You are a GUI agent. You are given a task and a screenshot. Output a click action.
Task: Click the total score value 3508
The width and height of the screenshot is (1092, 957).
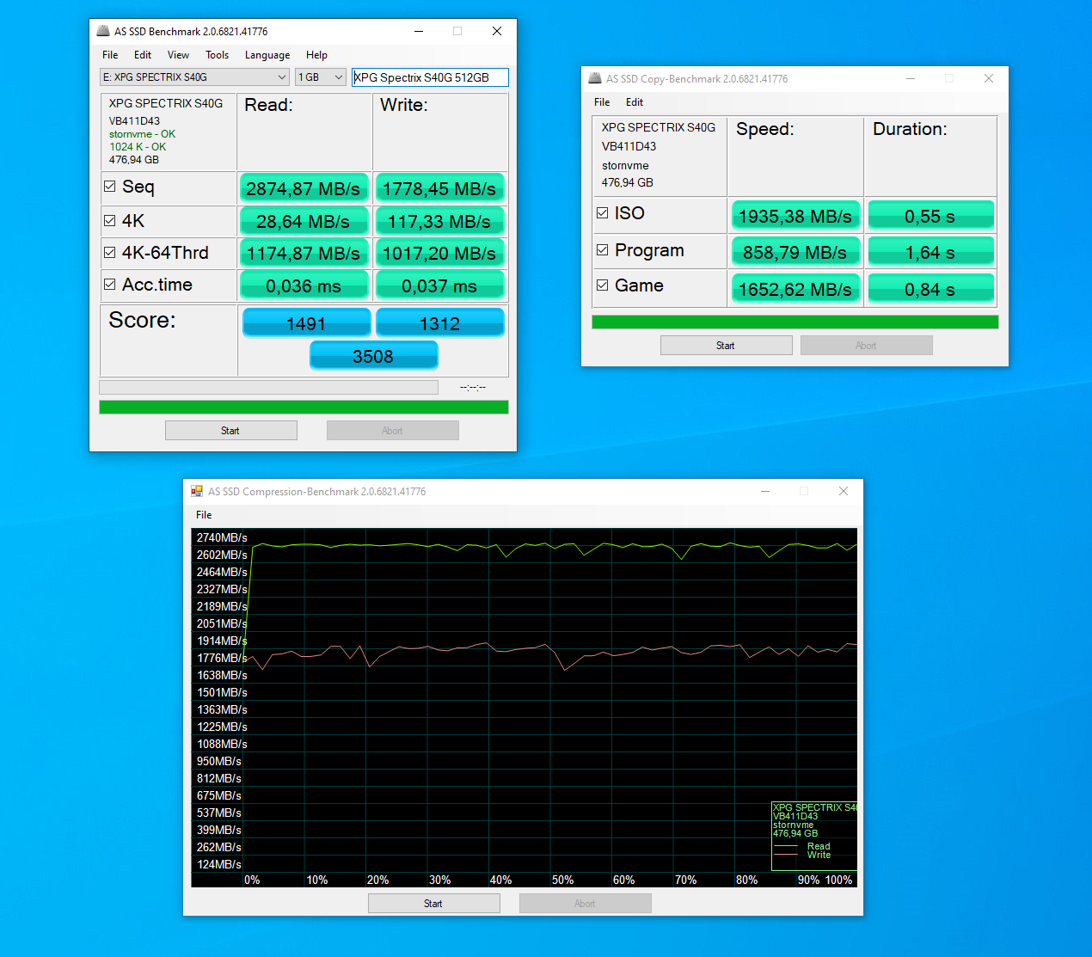[x=373, y=356]
